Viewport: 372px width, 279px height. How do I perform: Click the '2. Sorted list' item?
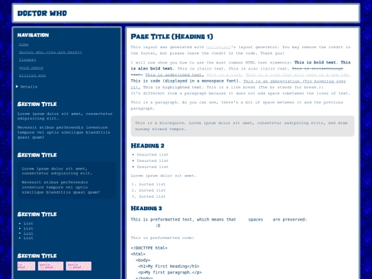coord(149,190)
